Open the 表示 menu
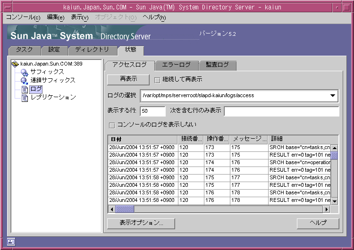Image resolution: width=354 pixels, height=250 pixels. click(x=79, y=17)
